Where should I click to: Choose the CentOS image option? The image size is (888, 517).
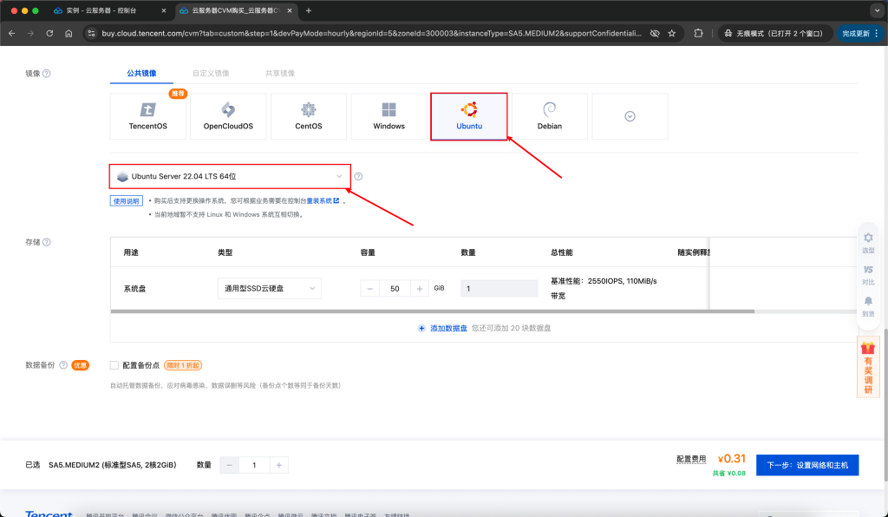[x=308, y=115]
